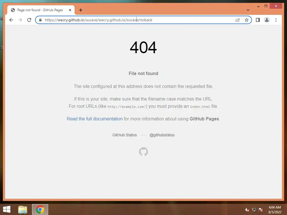This screenshot has height=215, width=287.
Task: Select the Page not found GitHub Pages tab
Action: pyautogui.click(x=41, y=10)
